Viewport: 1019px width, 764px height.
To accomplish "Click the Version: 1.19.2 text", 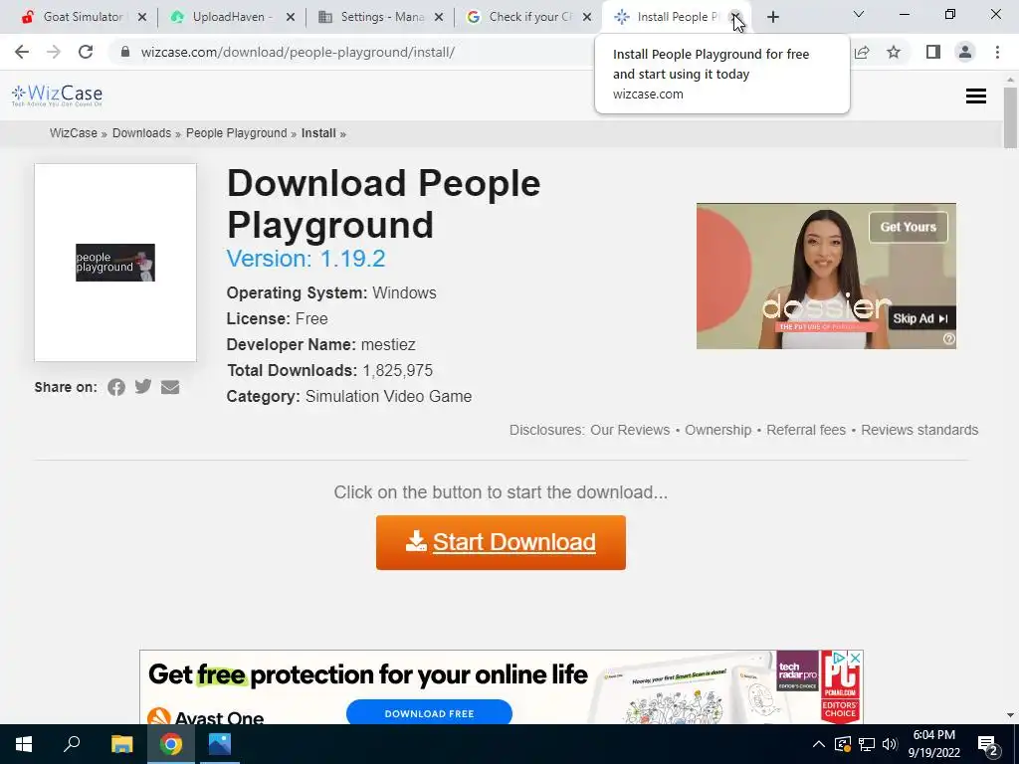I will [306, 259].
